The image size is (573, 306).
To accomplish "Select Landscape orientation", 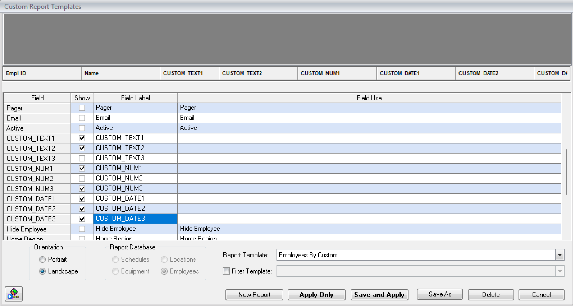I will pyautogui.click(x=42, y=271).
